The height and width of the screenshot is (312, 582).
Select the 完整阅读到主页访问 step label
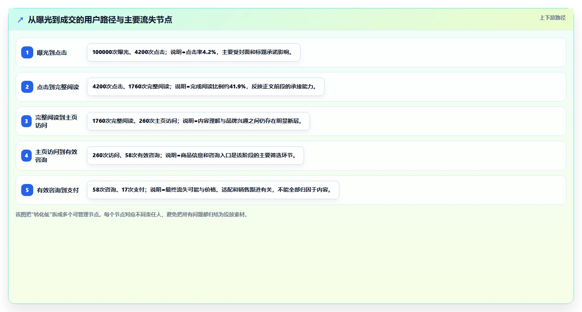click(56, 121)
